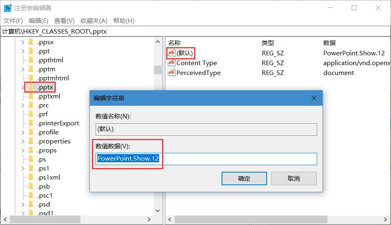Click the Content Type value icon
The width and height of the screenshot is (391, 225).
point(171,63)
